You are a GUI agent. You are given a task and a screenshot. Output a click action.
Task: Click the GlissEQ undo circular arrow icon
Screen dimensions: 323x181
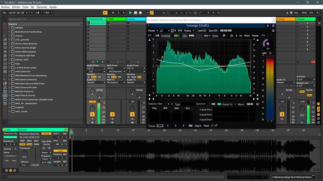161,31
